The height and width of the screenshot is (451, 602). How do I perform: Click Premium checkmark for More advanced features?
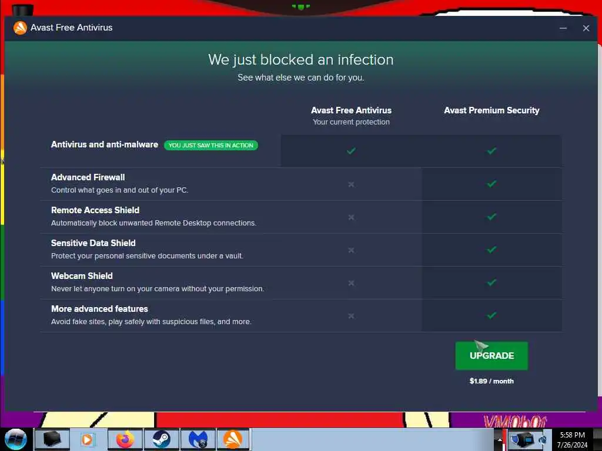(491, 315)
